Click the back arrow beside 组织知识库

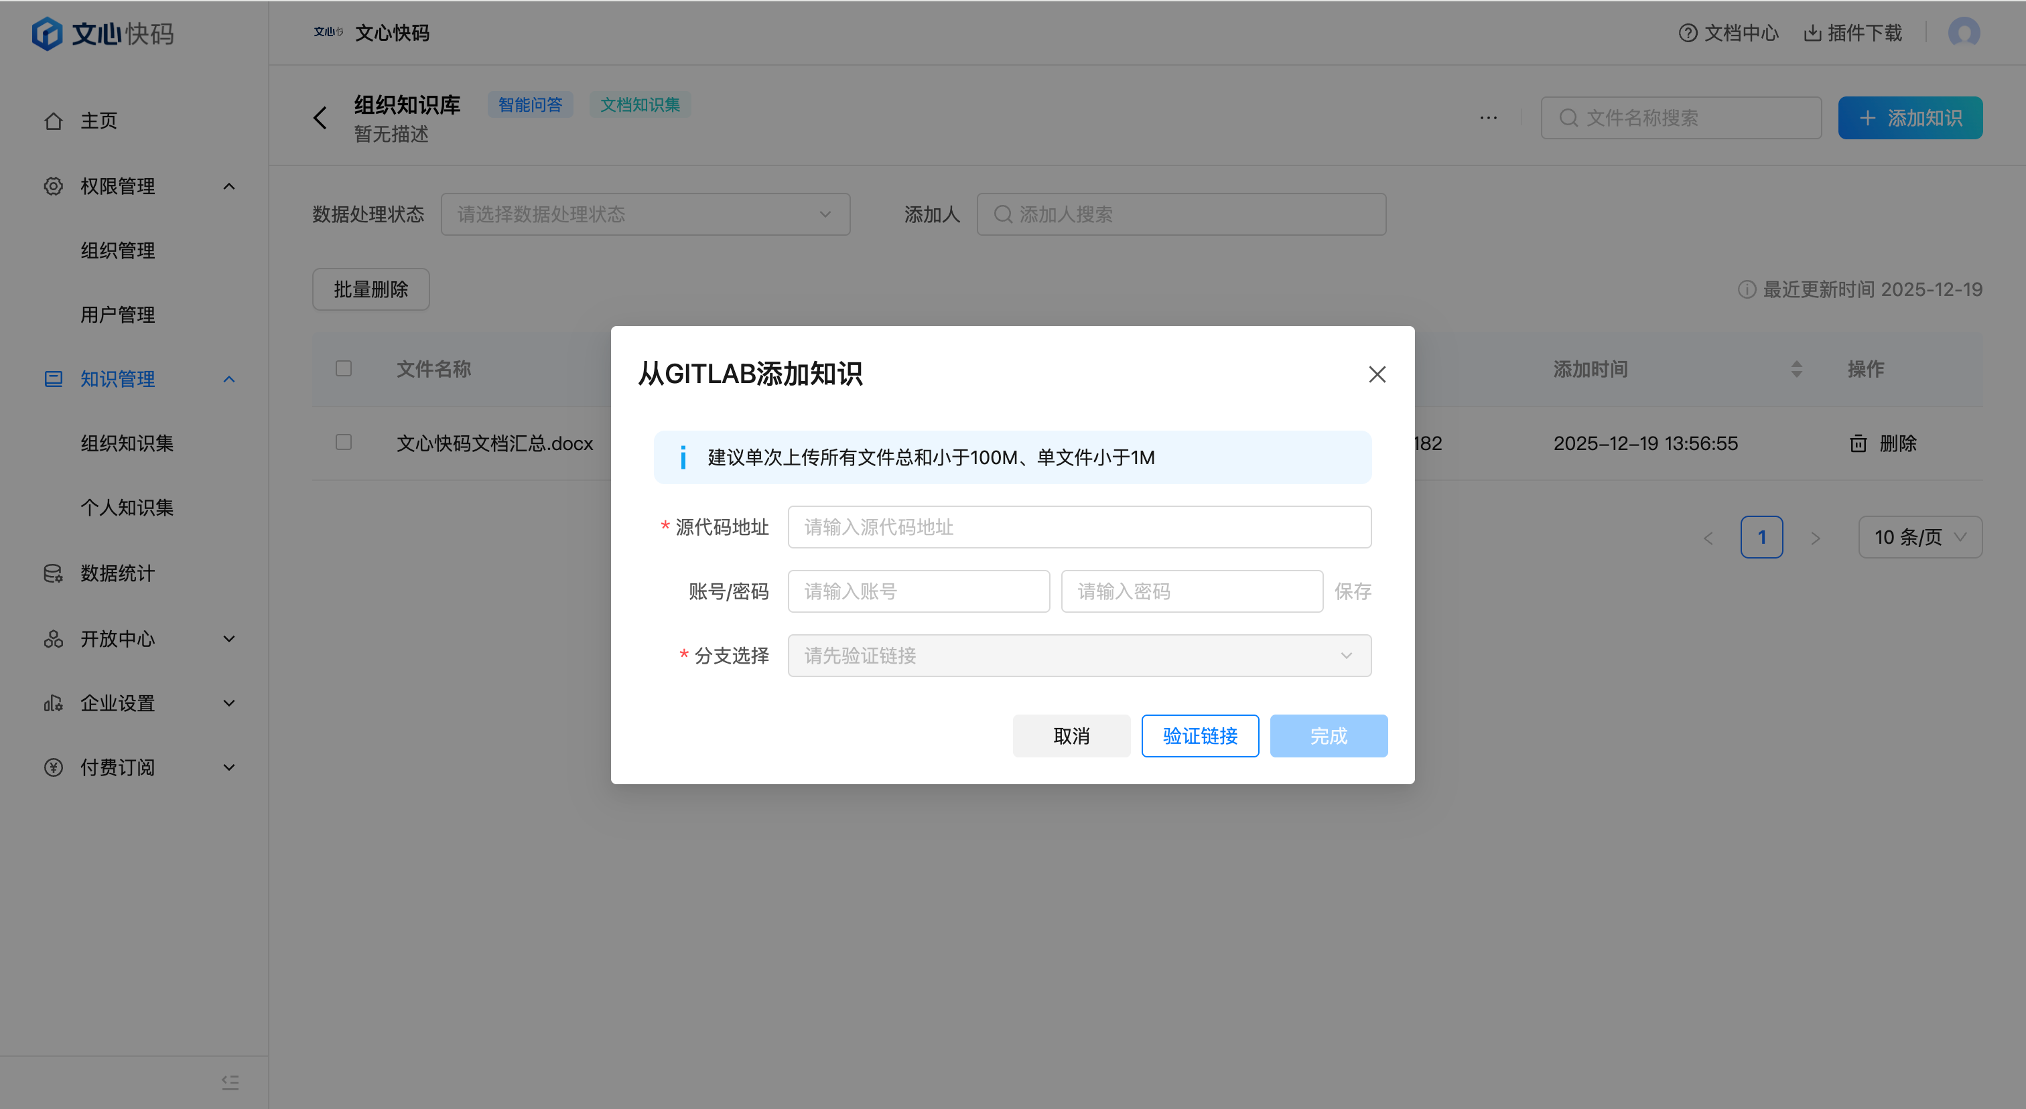pos(320,118)
